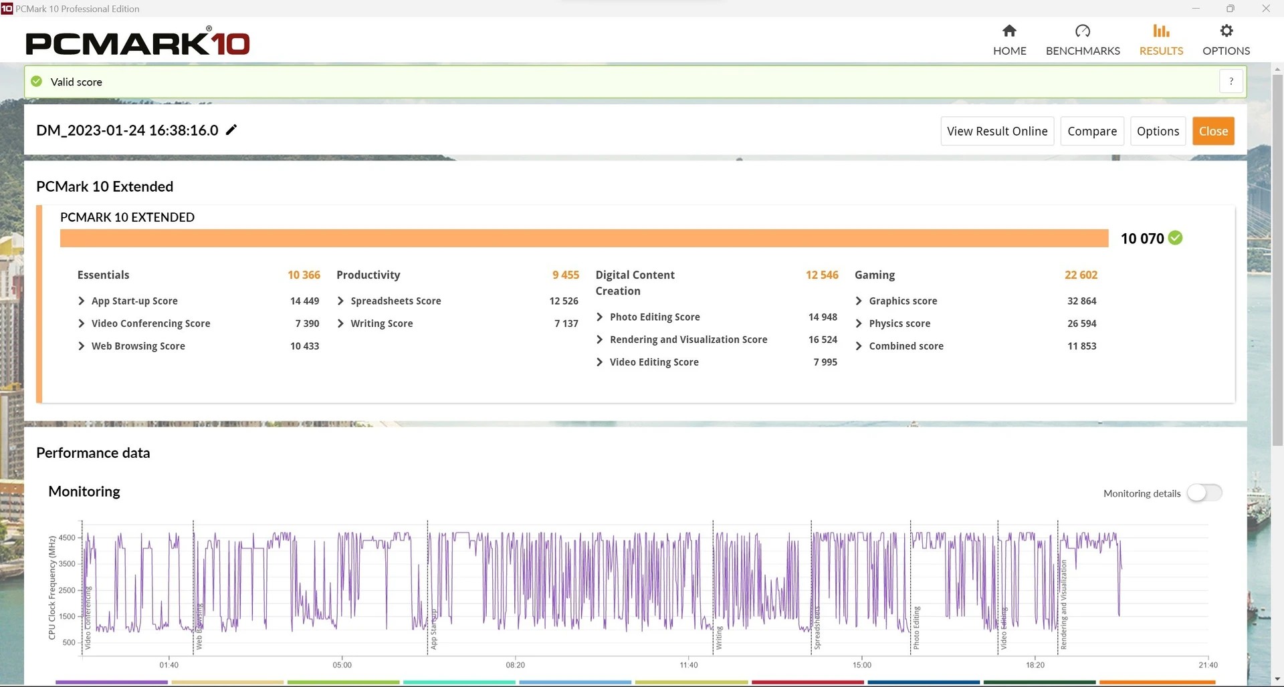
Task: Click the Compare button
Action: pos(1091,131)
